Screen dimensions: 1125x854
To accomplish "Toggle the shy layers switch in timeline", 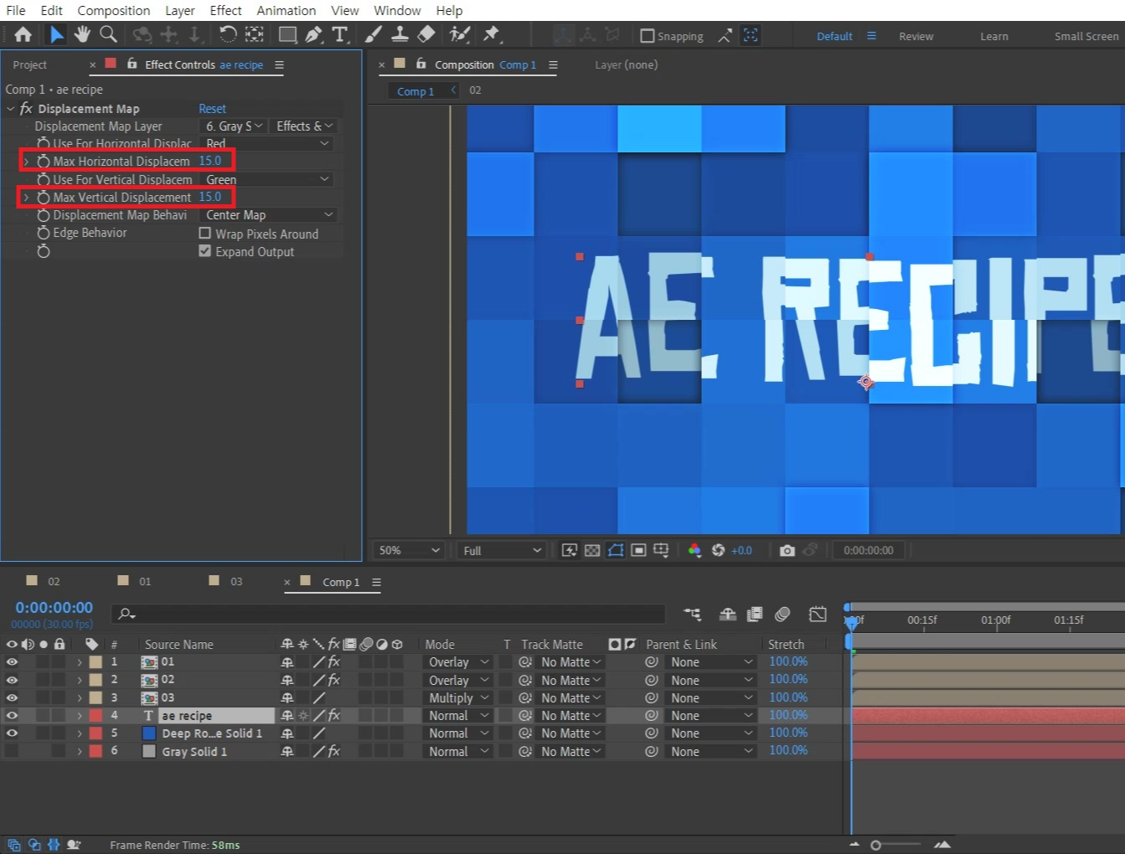I will 728,615.
